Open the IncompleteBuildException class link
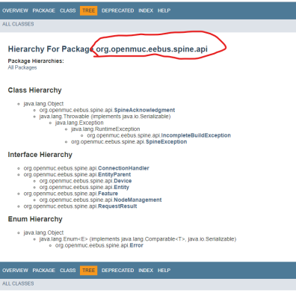The height and width of the screenshot is (299, 296). (196, 135)
